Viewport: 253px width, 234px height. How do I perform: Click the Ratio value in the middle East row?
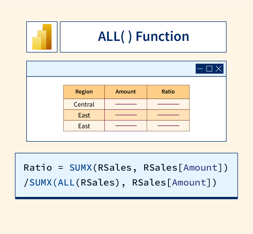[x=168, y=115]
